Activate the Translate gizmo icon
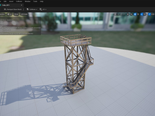 click(118, 14)
